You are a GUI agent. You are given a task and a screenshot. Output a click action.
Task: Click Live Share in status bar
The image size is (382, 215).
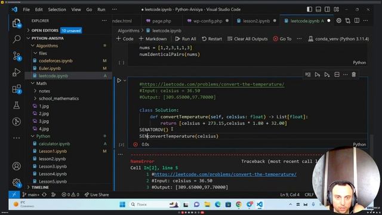tap(97, 195)
